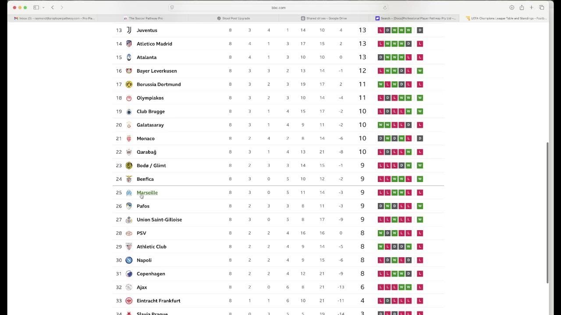Screen dimensions: 561x315
Task: Show the tab overview icon
Action: tap(542, 7)
